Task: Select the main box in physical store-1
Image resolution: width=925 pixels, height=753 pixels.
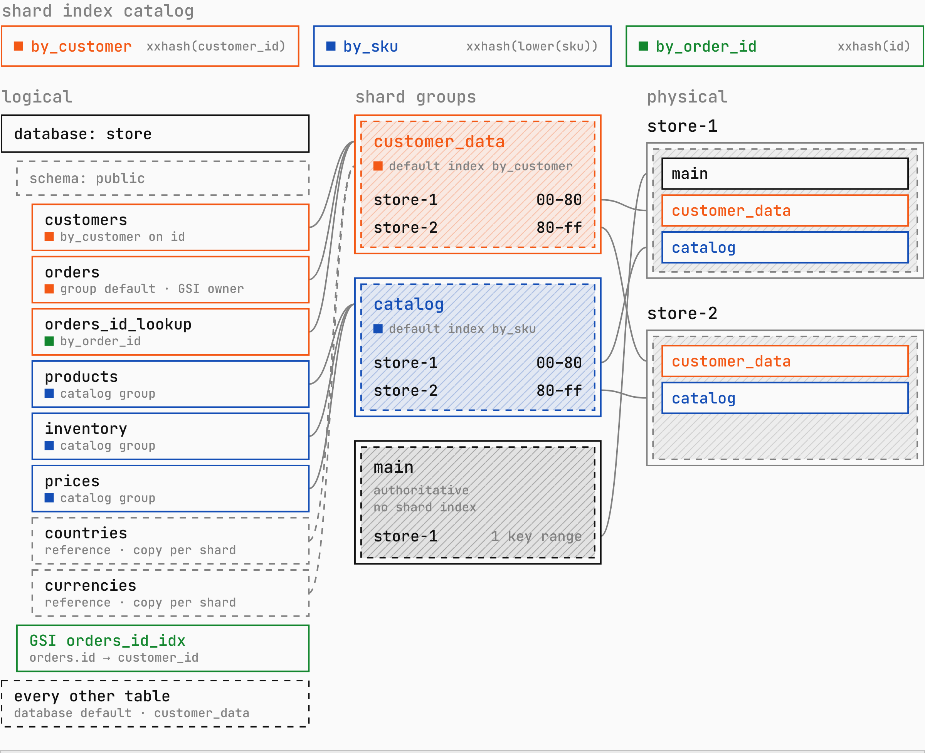Action: [785, 173]
